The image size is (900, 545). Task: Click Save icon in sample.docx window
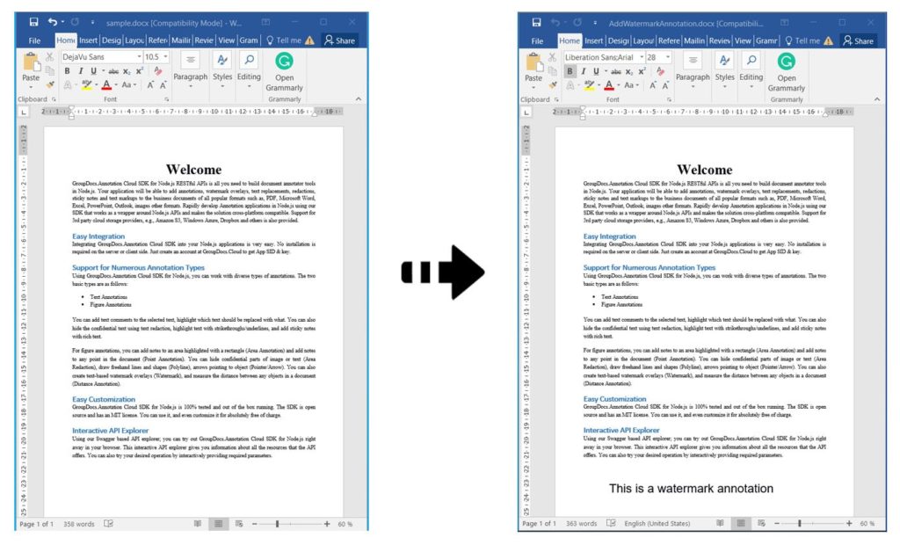coord(33,21)
